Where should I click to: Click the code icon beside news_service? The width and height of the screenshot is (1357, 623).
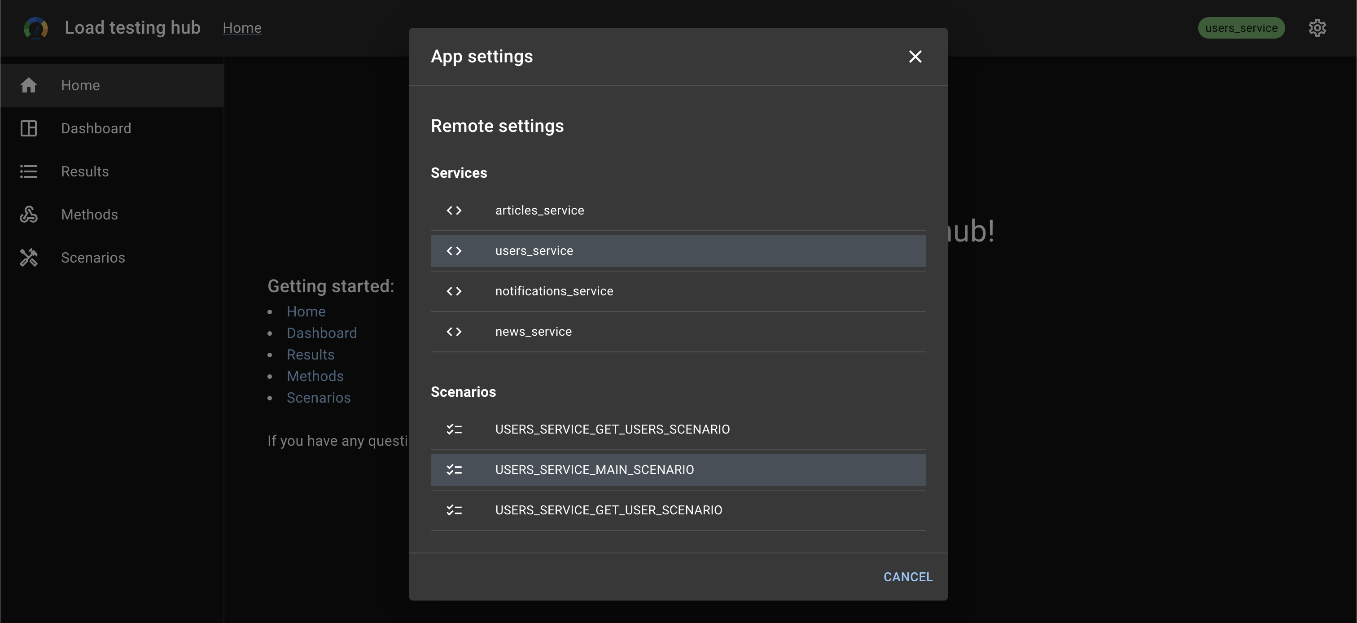tap(454, 332)
